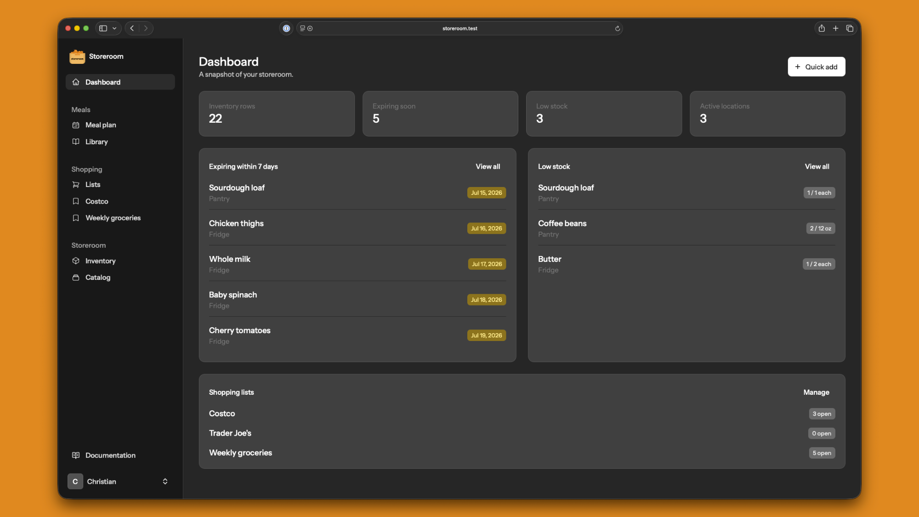Click the Lists shopping cart icon

coord(76,185)
